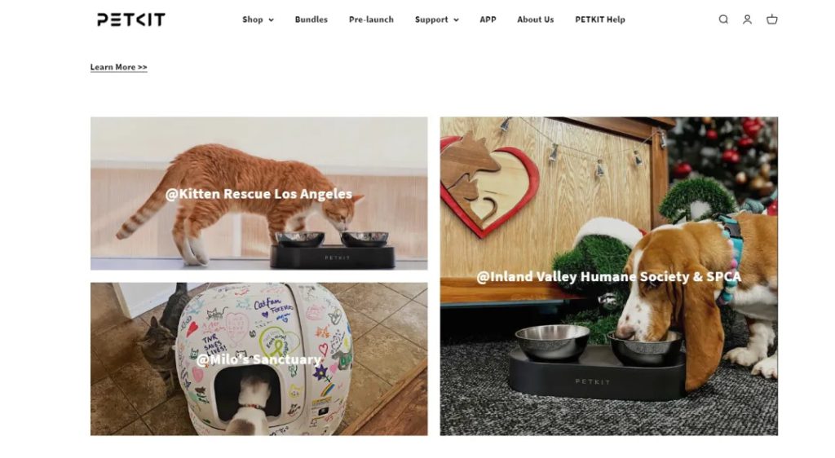Navigate to the APP page
Viewport: 835px width, 458px height.
click(488, 20)
